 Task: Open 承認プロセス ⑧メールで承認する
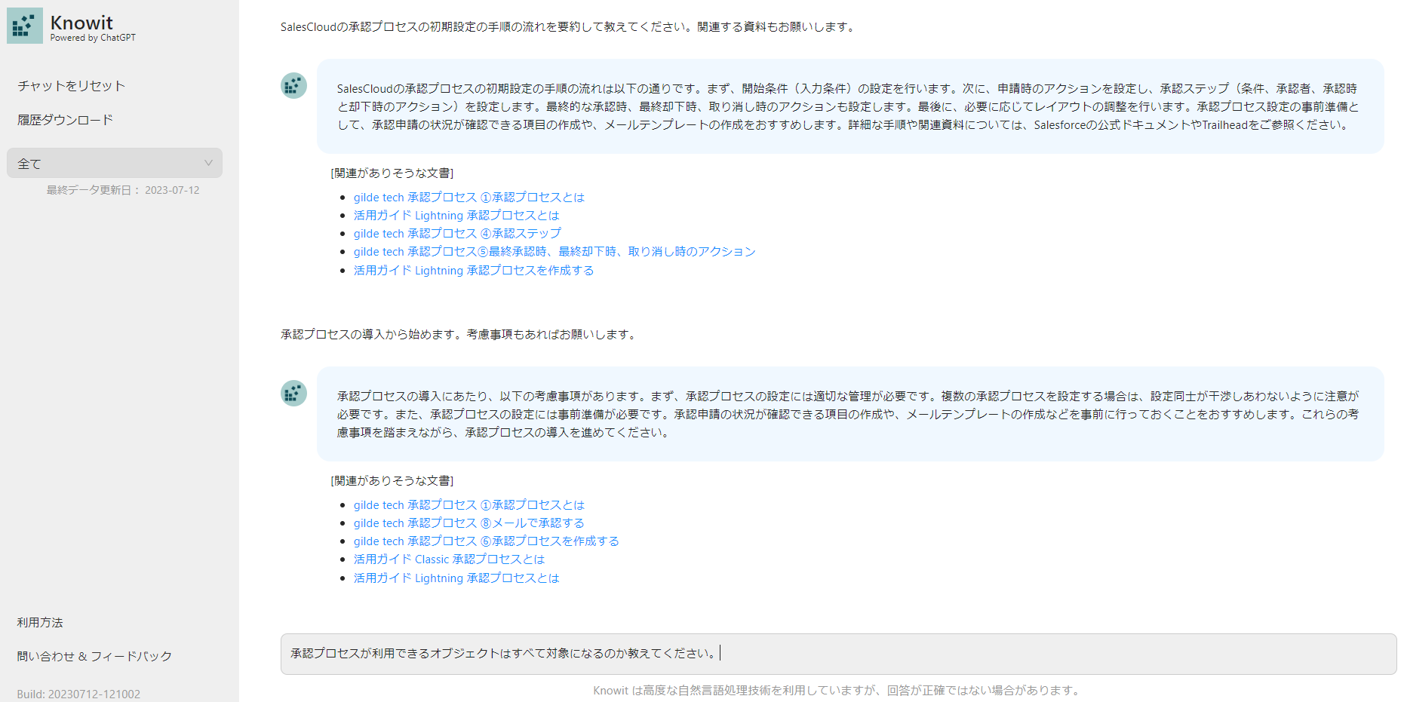tap(469, 523)
